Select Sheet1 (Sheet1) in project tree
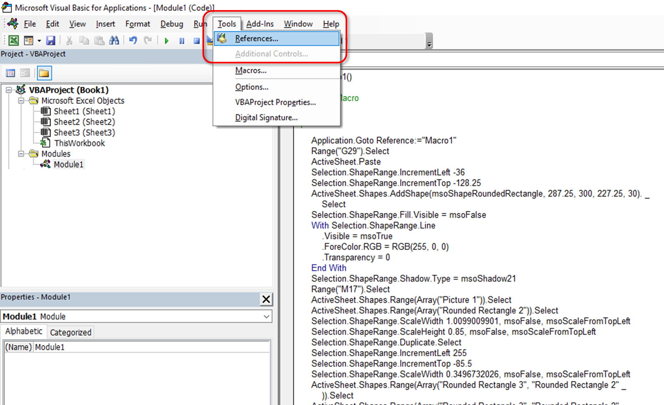Viewport: 664px width, 405px height. 84,111
